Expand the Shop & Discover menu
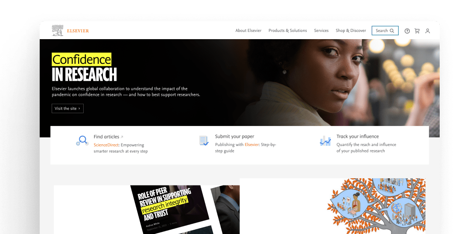 351,31
